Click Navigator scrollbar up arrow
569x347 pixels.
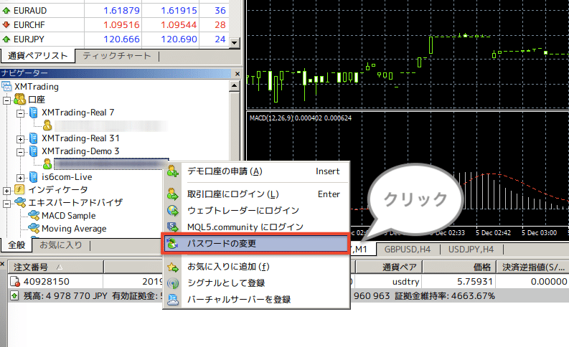tap(235, 86)
